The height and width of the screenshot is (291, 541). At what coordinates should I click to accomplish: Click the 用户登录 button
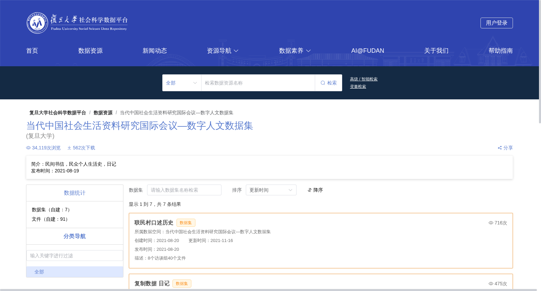click(x=497, y=23)
